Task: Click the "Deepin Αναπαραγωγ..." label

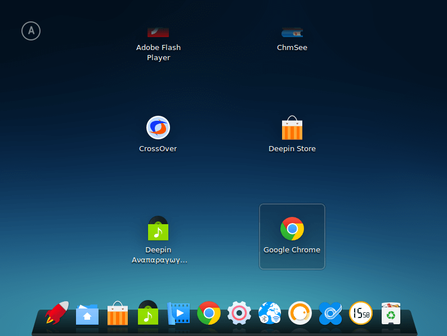Action: pos(159,255)
